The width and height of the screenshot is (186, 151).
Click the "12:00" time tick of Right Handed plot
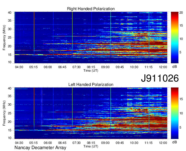[x=163, y=67]
